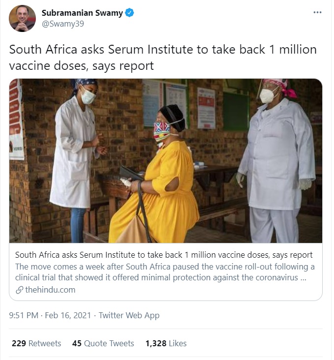Viewport: 334px width, 360px height.
Task: Open the 9:51 PM timestamp
Action: point(24,315)
